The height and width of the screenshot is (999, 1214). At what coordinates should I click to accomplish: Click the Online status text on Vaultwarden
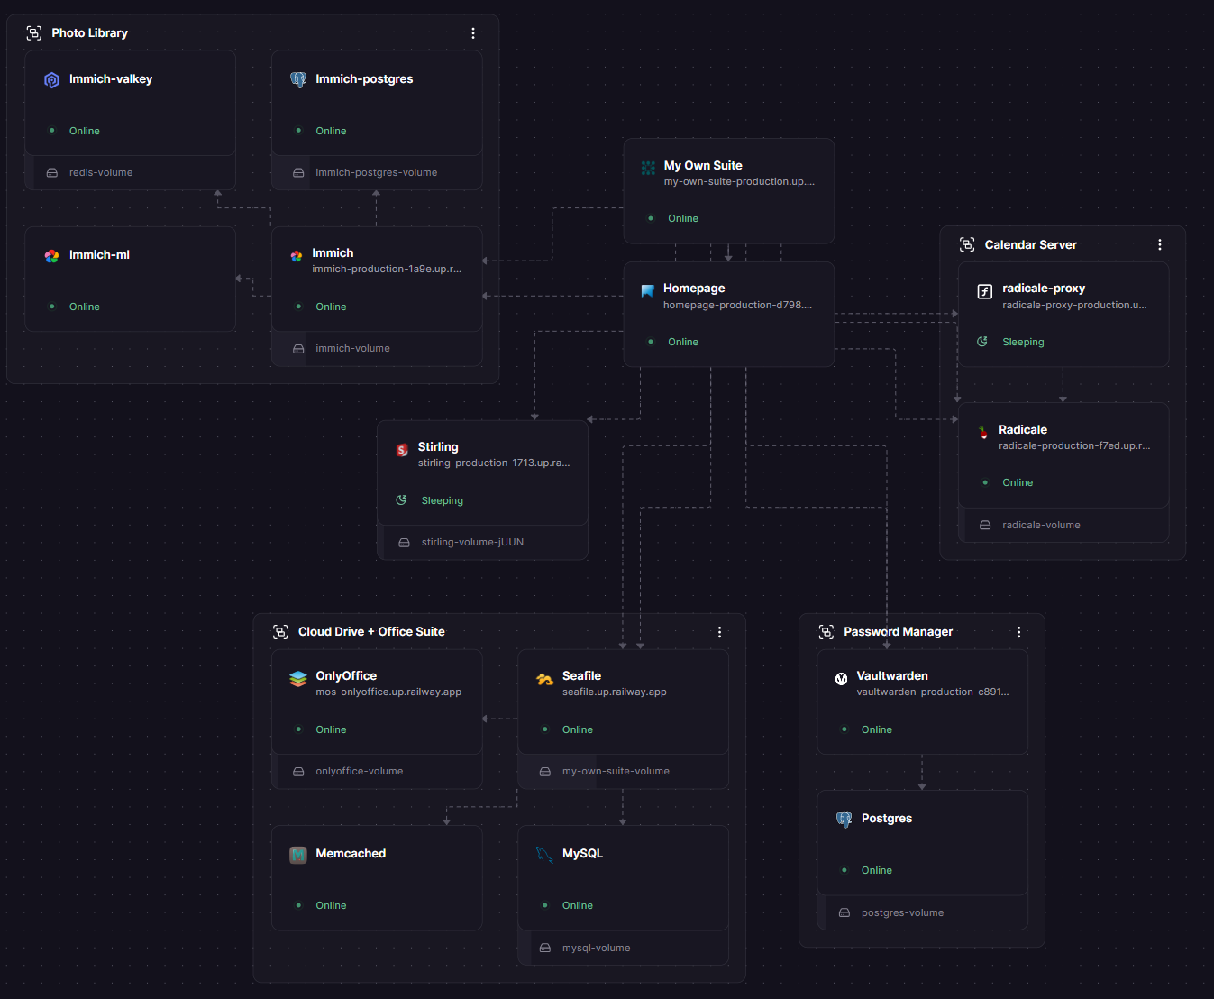877,730
